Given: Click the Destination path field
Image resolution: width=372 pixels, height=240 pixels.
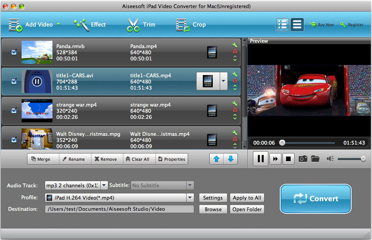Looking at the screenshot, I should tap(120, 209).
